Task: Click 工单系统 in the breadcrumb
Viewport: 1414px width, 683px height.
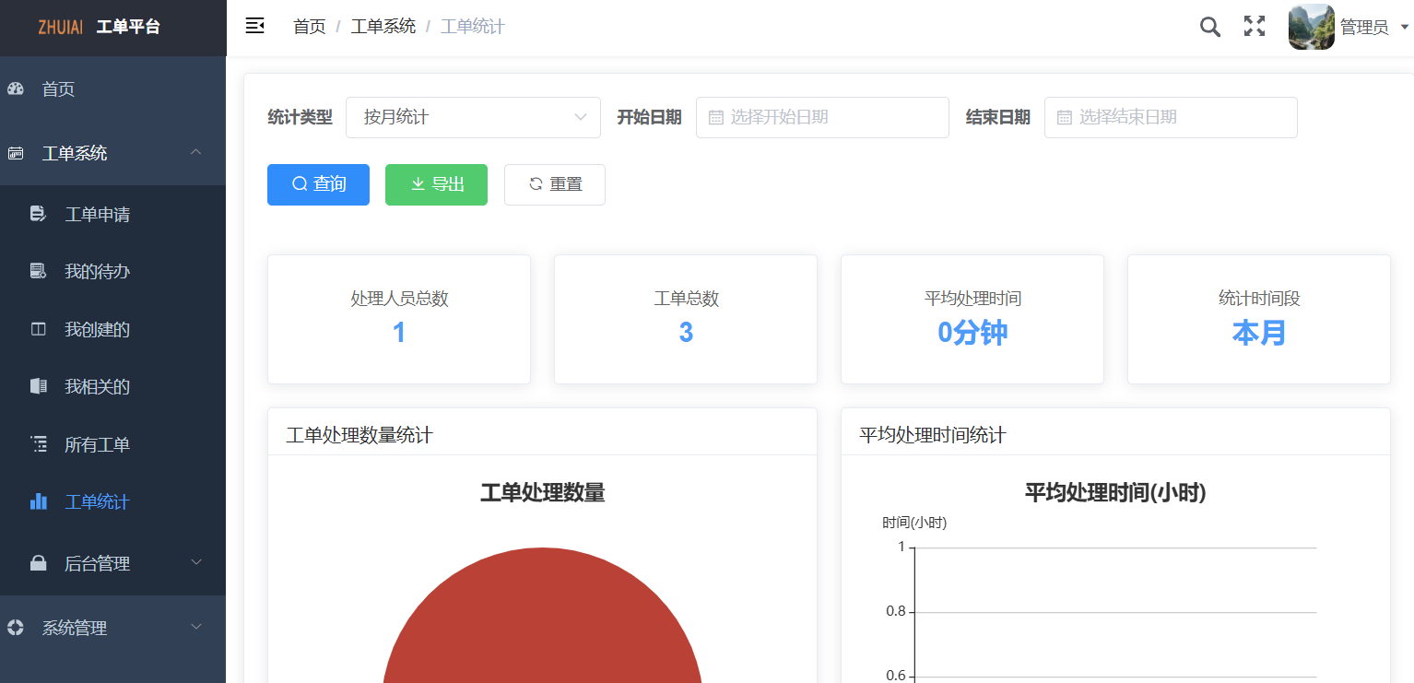Action: pyautogui.click(x=383, y=26)
